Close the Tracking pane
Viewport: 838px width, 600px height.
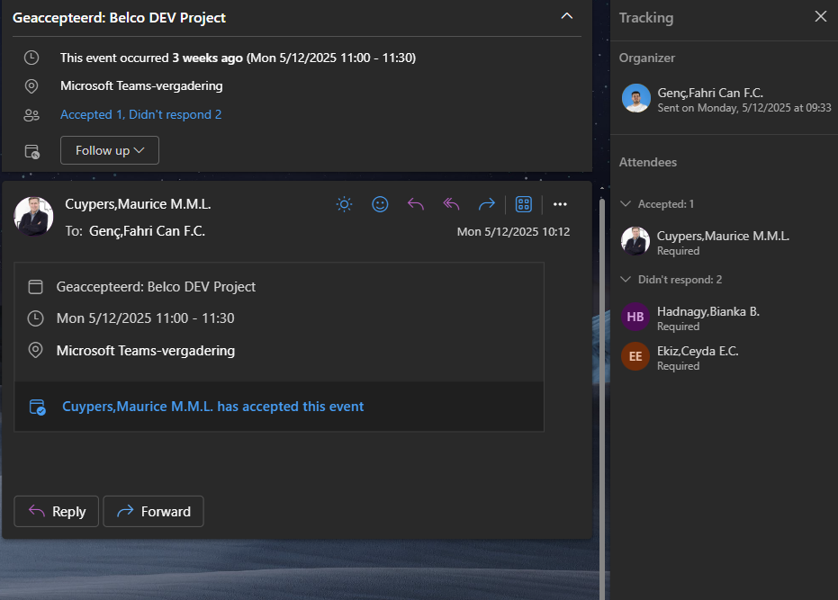[820, 17]
